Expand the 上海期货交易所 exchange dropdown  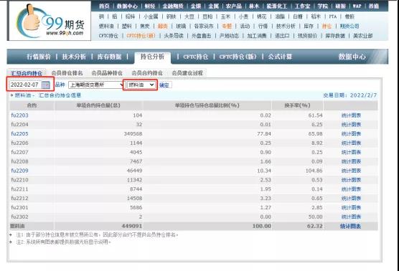(96, 85)
